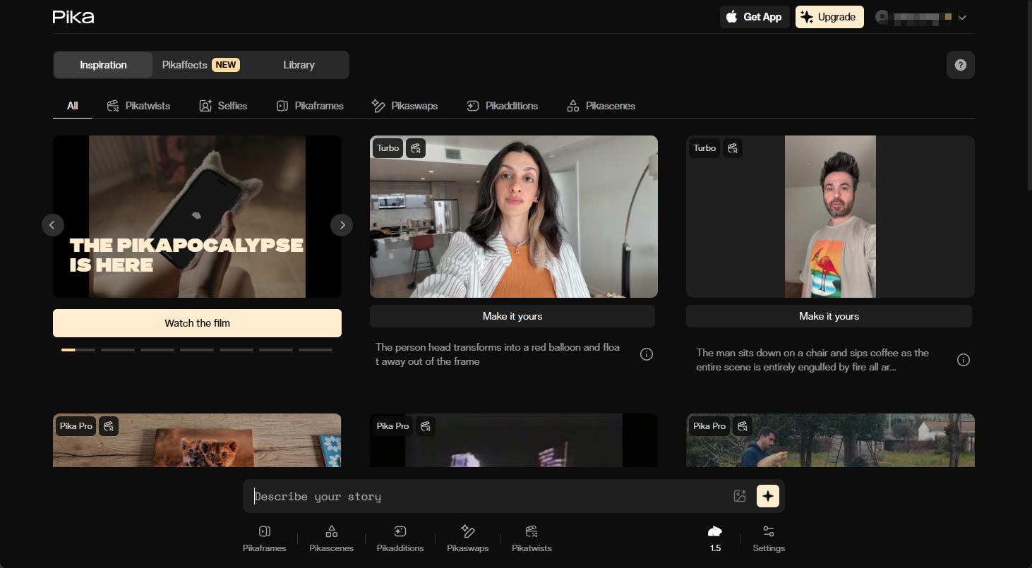
Task: Select Pikaframes tool in bottom bar
Action: click(264, 538)
